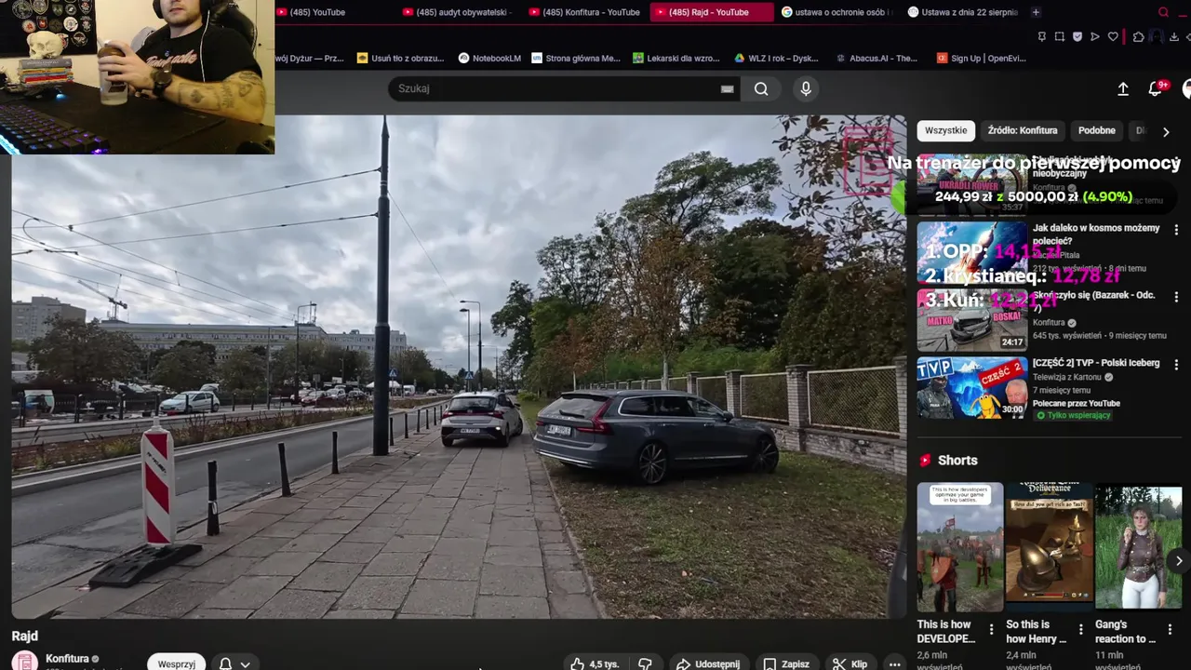
Task: Open 'Strona główna Me...' bookmark
Action: click(576, 58)
